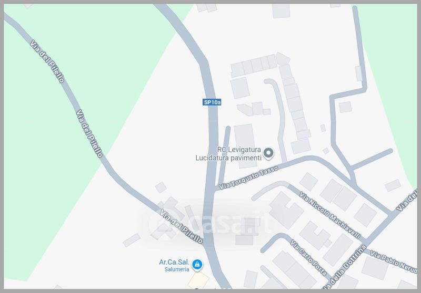This screenshot has height=293, width=421.
Task: Click the RC Levigatura location pin icon
Action: (x=268, y=154)
